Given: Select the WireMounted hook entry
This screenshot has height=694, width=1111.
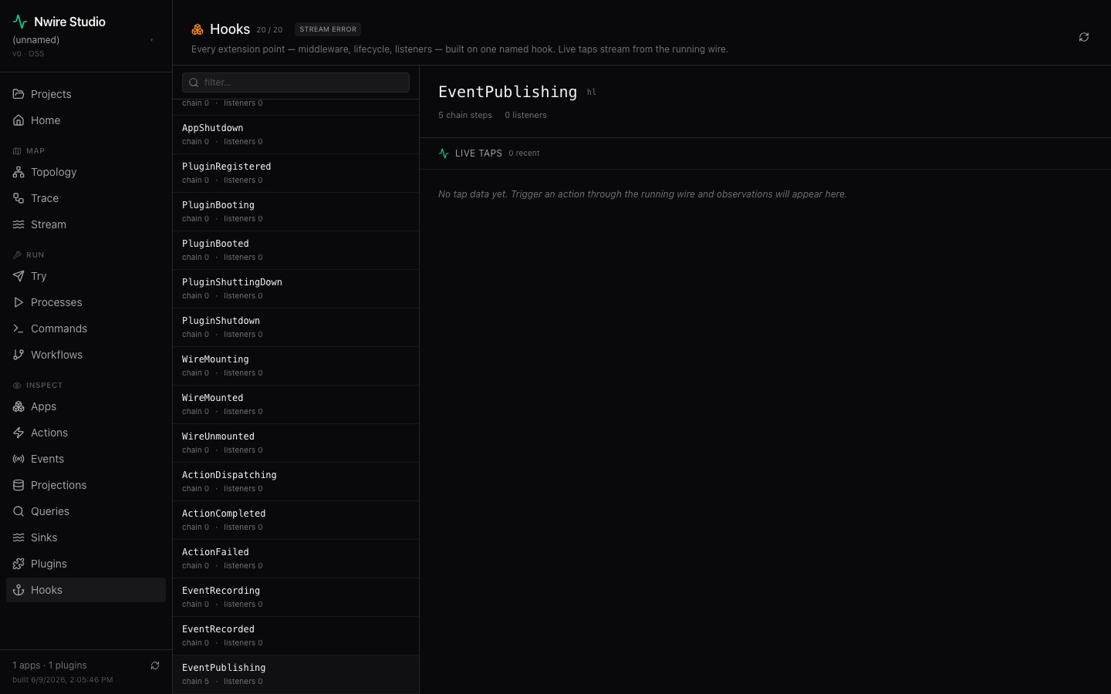Looking at the screenshot, I should pos(295,405).
